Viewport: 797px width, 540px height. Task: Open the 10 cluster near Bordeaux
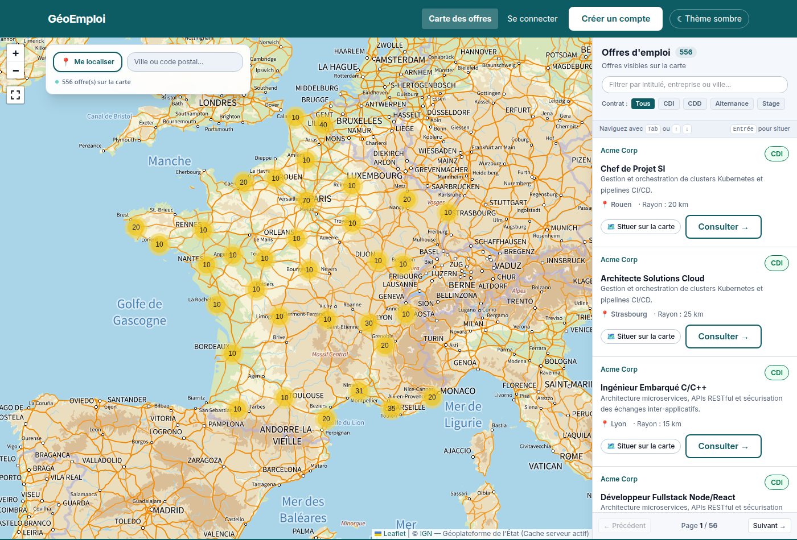click(x=232, y=353)
